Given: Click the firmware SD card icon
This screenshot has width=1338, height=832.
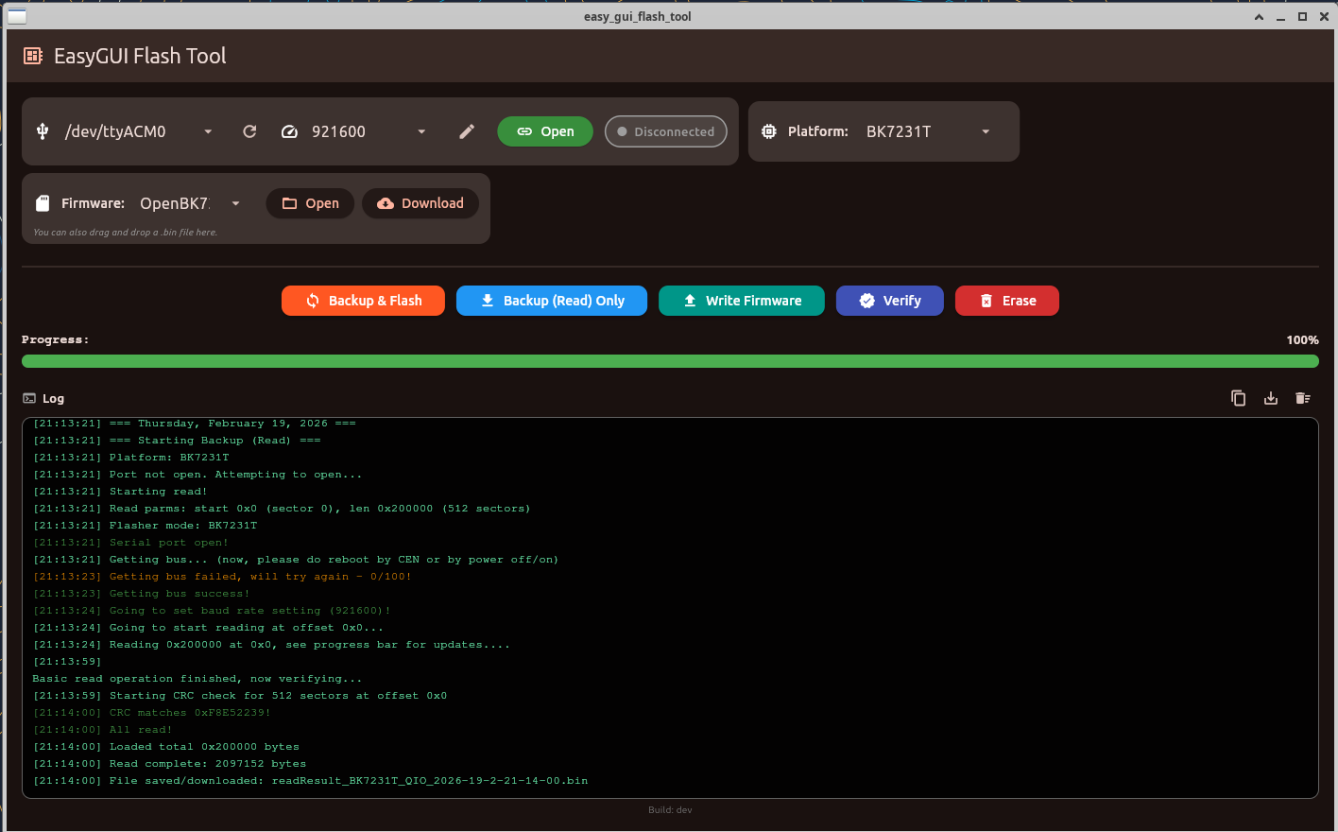Looking at the screenshot, I should [x=43, y=203].
